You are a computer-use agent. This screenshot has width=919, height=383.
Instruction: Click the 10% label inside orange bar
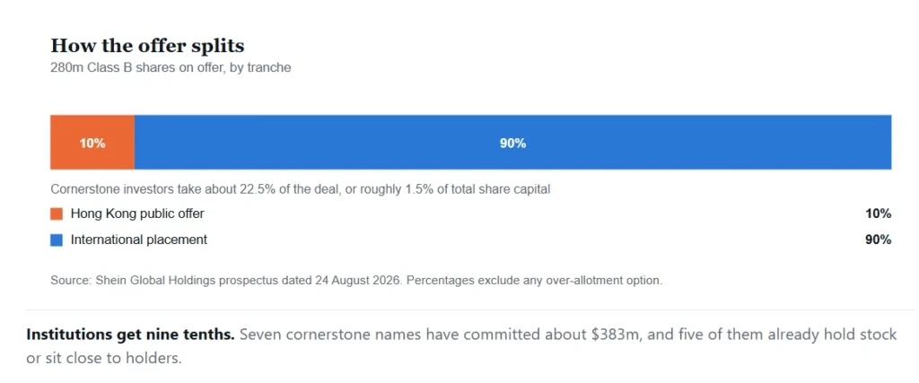[92, 143]
